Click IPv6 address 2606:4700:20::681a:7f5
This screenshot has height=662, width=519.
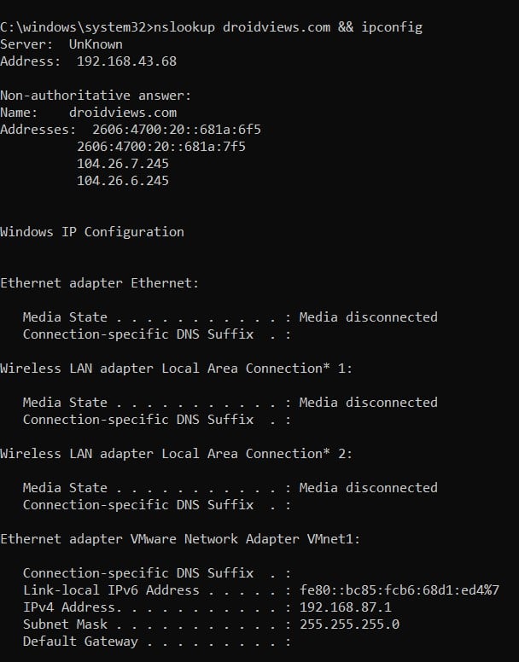click(161, 147)
